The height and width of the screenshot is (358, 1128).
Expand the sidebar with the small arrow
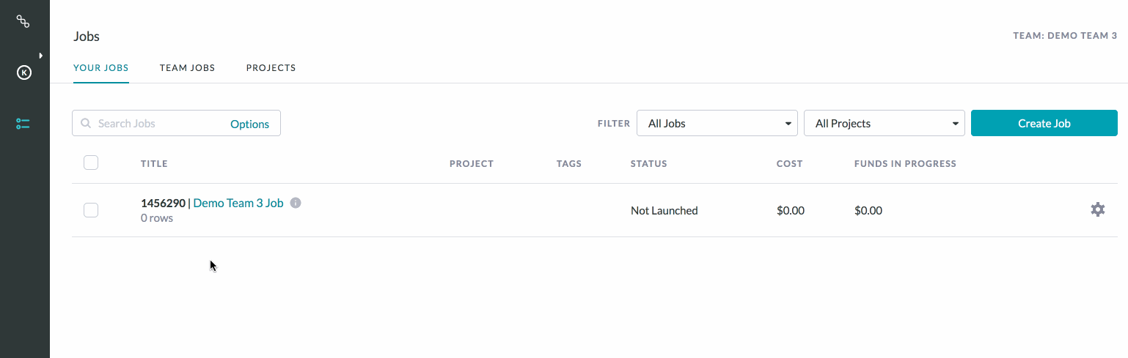click(x=41, y=55)
